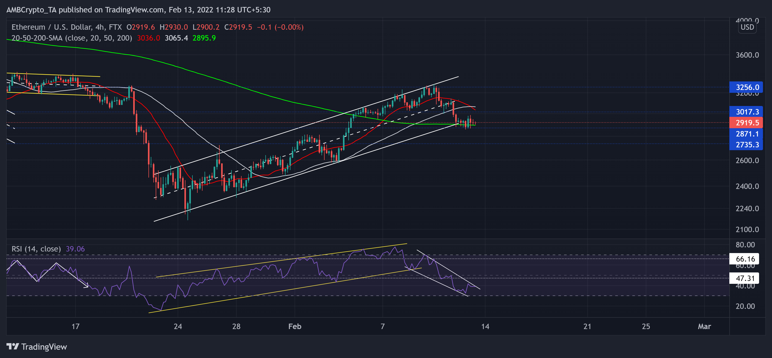Viewport: 772px width, 358px height.
Task: Click the RSI 47.31 level label
Action: (x=744, y=278)
